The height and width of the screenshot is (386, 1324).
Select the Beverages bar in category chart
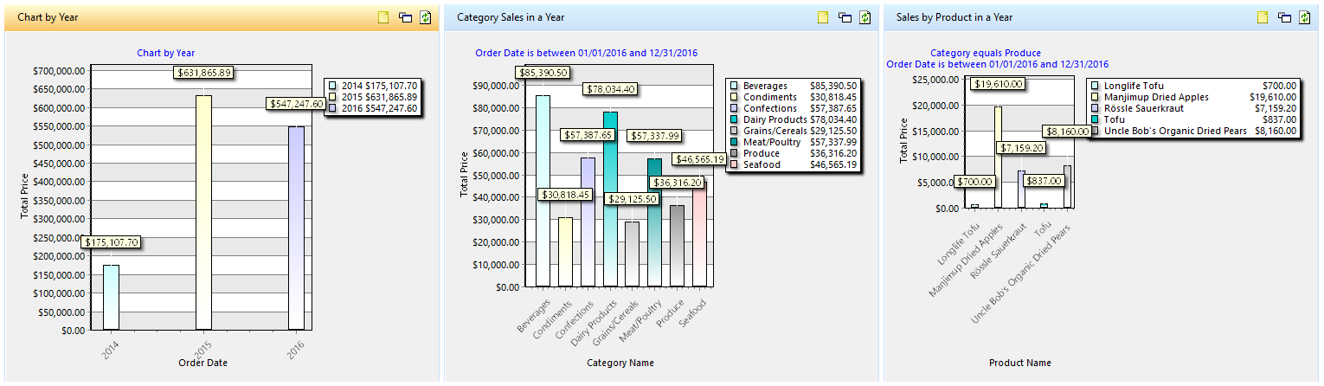tap(543, 190)
